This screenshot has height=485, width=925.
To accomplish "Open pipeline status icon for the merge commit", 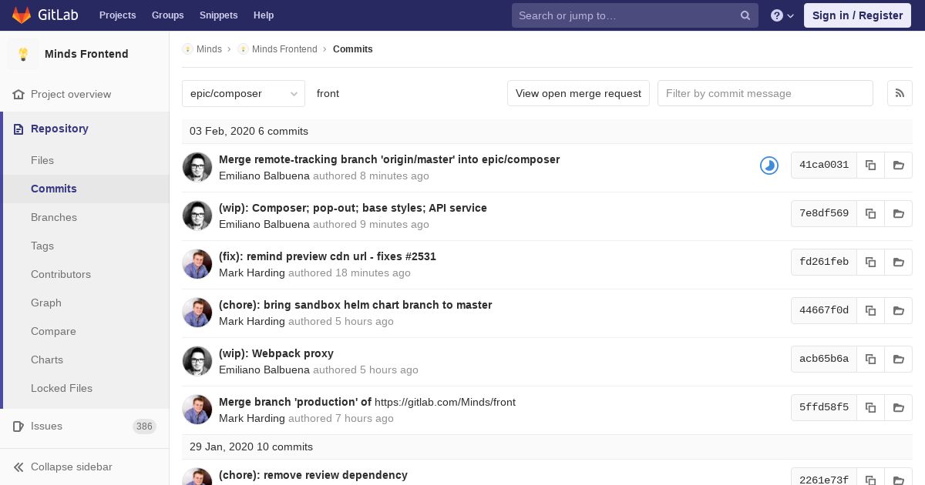I will click(769, 165).
